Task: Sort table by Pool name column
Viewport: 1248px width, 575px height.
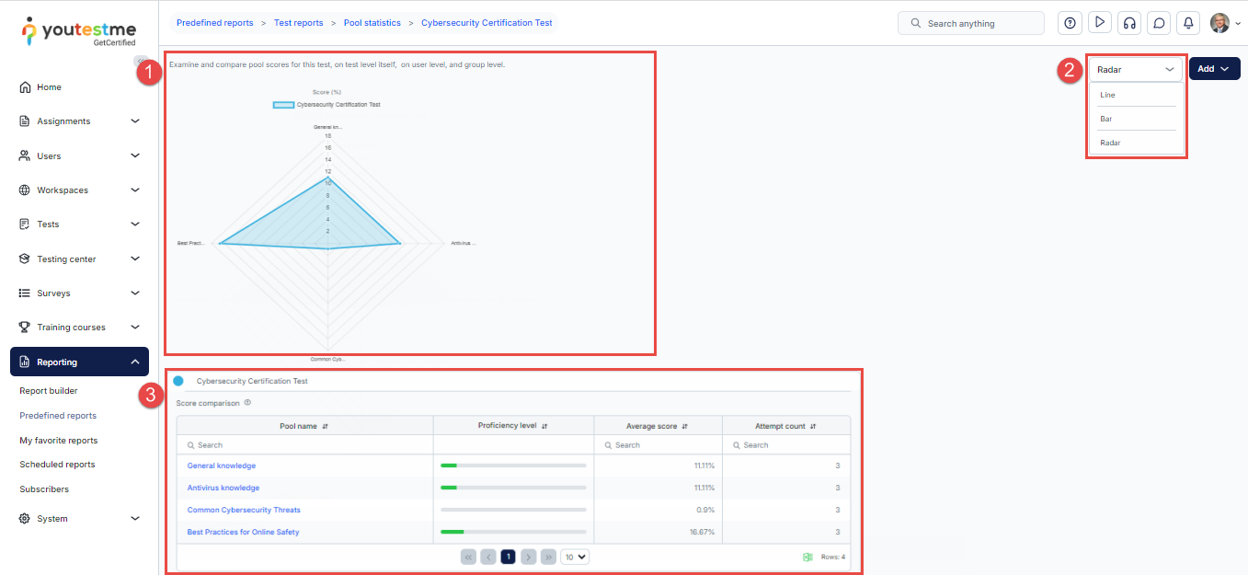Action: click(326, 426)
